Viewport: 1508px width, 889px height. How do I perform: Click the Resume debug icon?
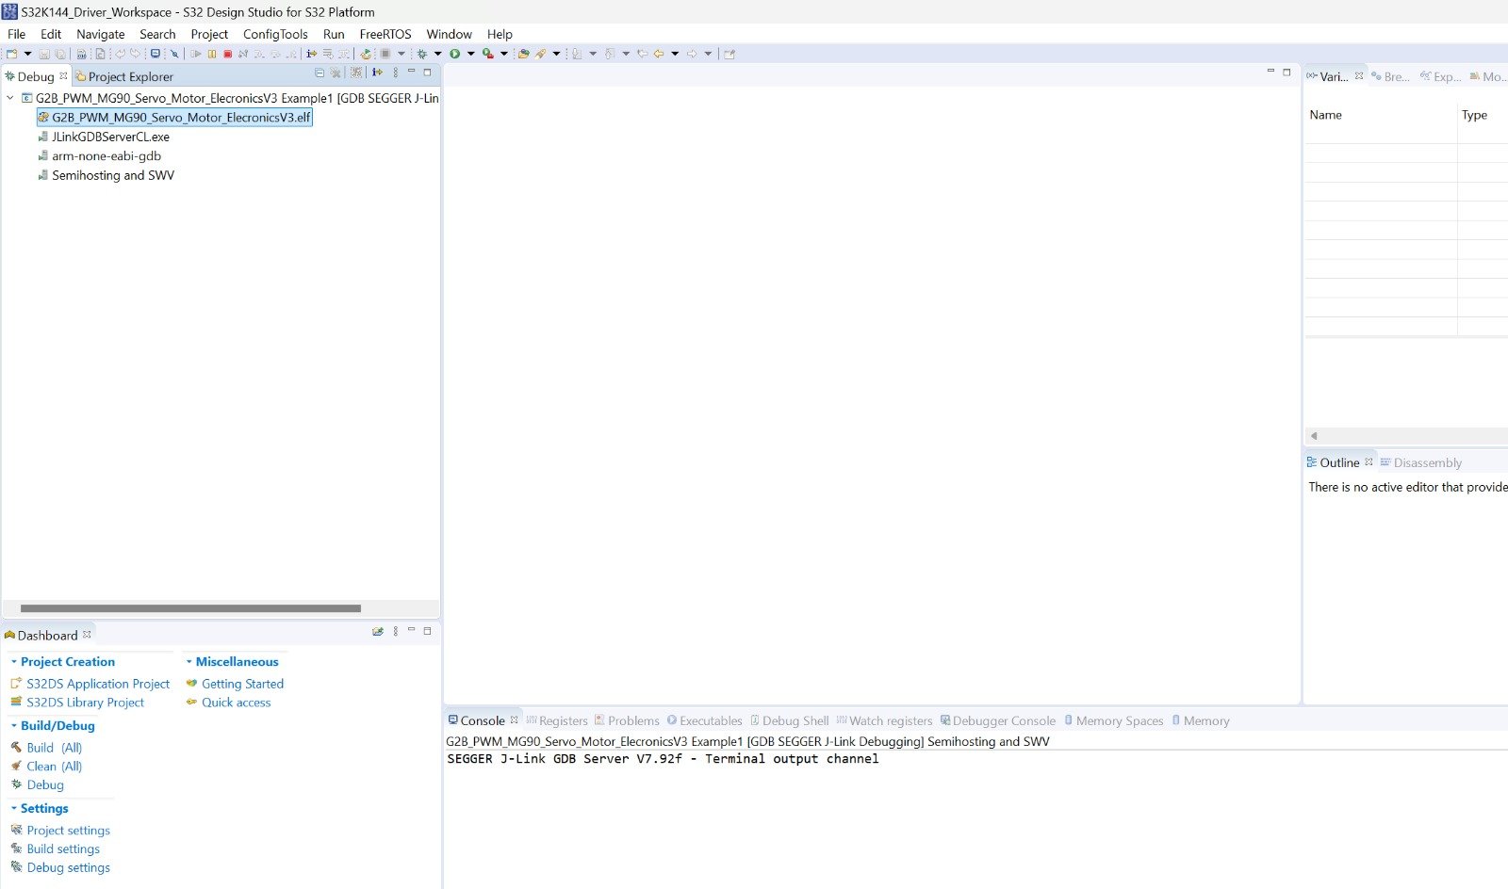coord(195,54)
